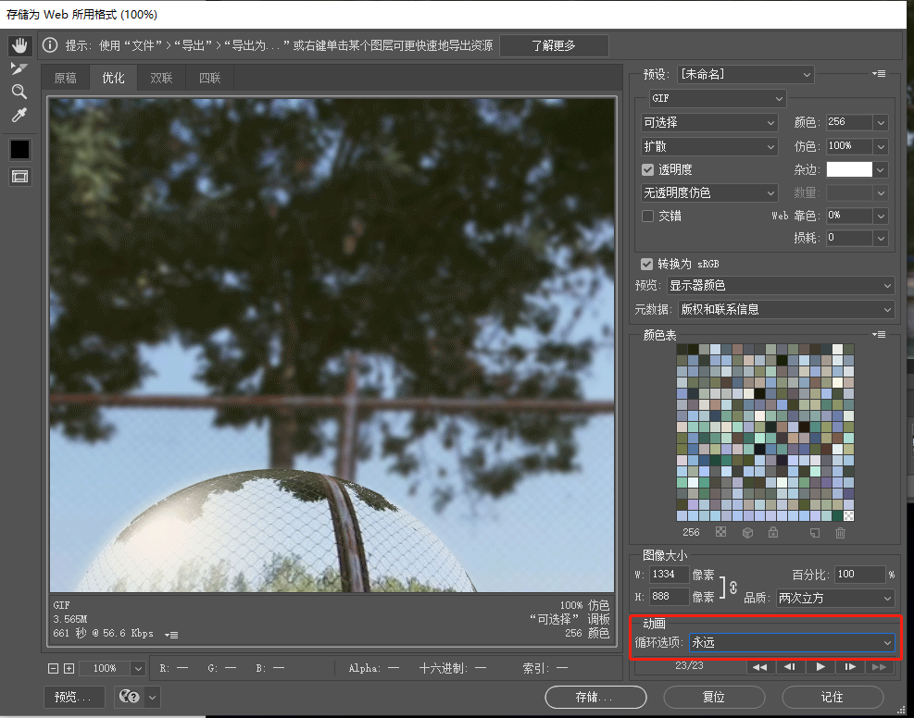Click the info tip icon

tap(50, 44)
